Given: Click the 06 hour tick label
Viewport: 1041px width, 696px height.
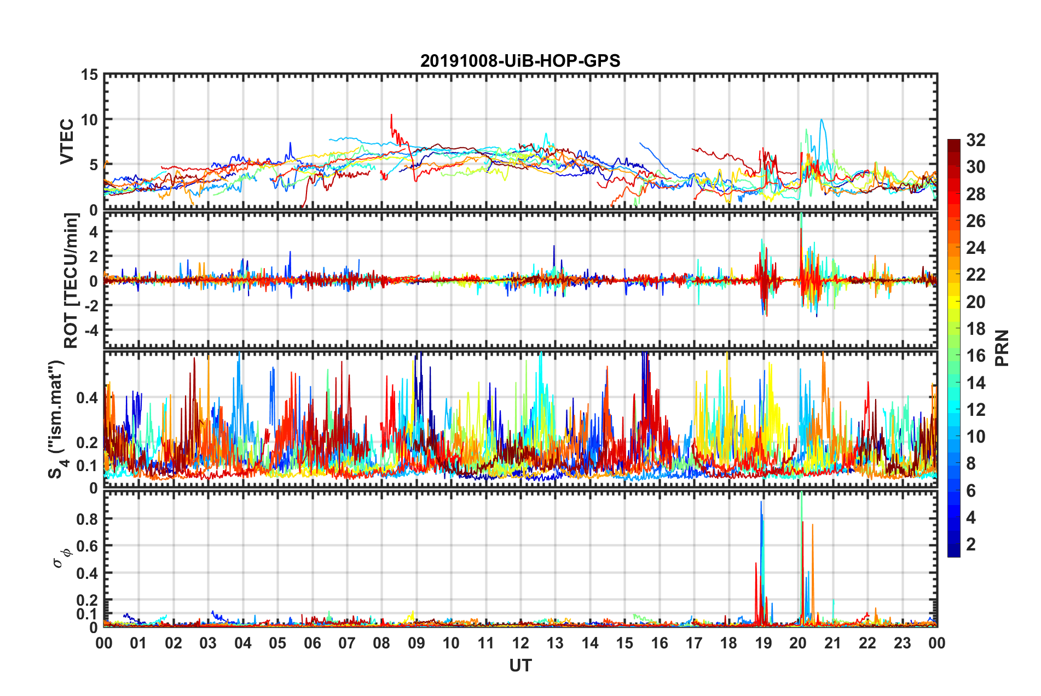Looking at the screenshot, I should pyautogui.click(x=312, y=643).
